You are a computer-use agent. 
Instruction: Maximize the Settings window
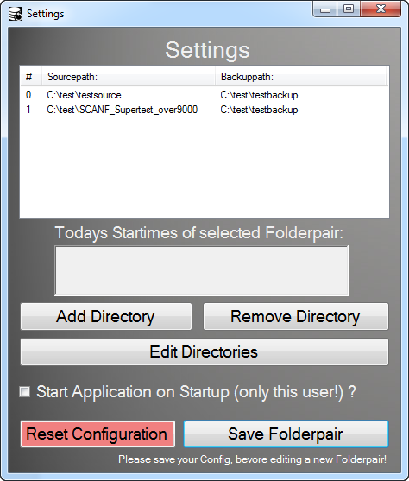349,9
